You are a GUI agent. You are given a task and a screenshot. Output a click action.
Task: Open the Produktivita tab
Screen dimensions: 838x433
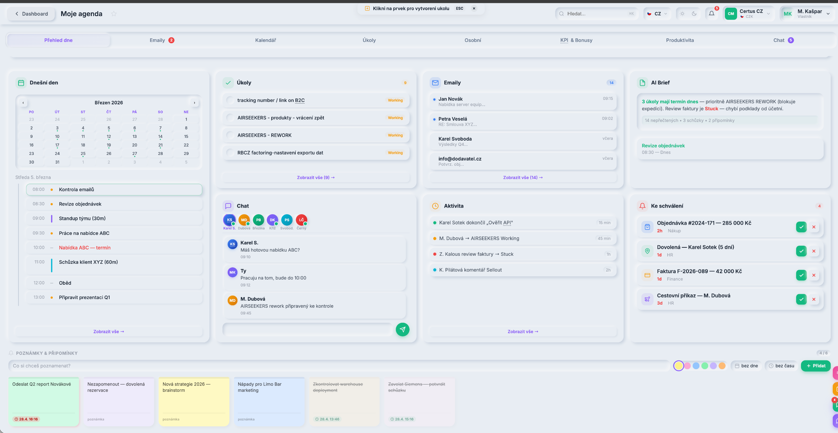coord(680,40)
